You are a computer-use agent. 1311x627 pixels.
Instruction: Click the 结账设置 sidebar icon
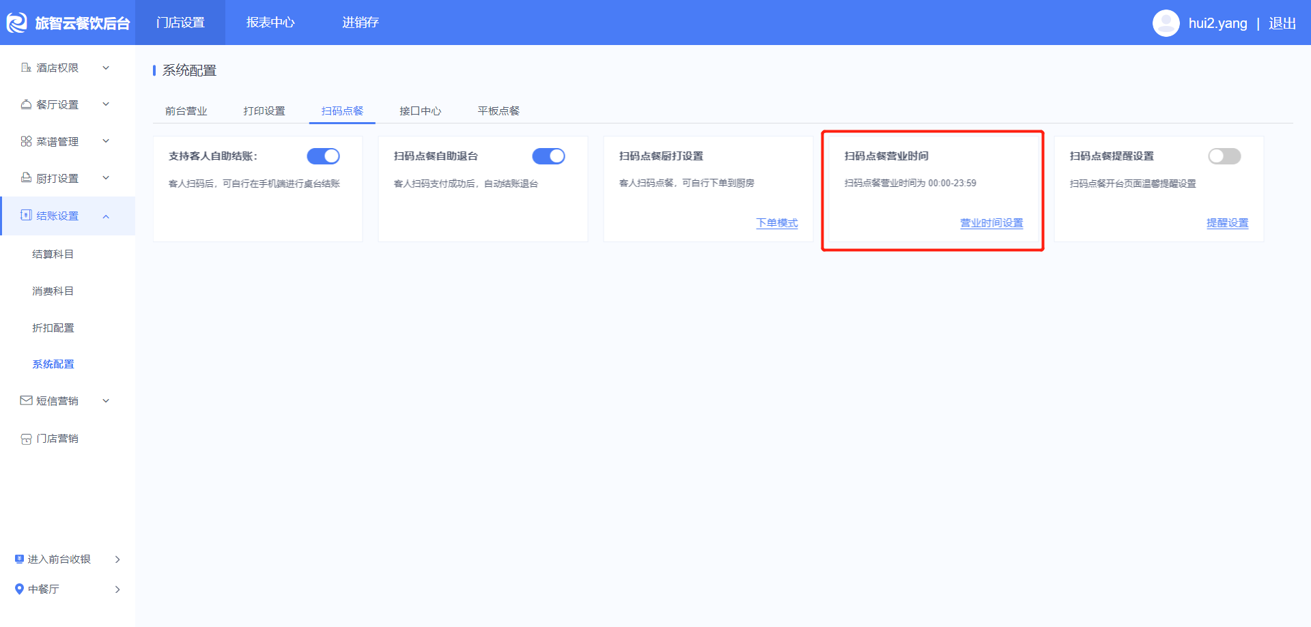(x=26, y=216)
